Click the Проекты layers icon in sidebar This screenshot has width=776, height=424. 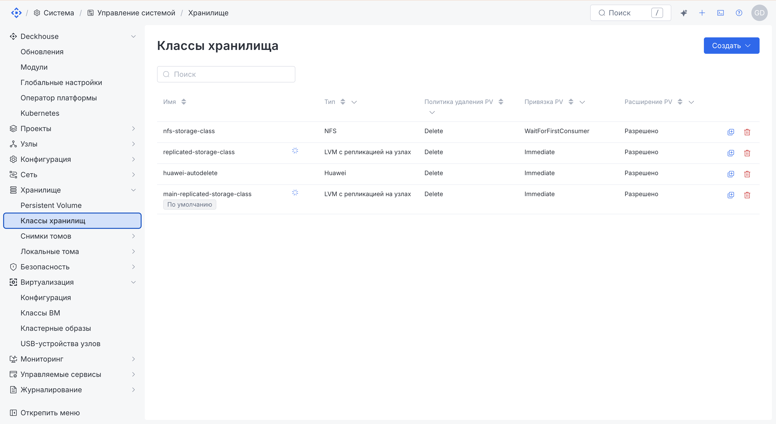tap(13, 129)
